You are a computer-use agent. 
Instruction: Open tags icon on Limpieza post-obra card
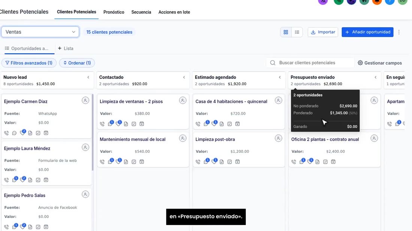[x=214, y=161]
